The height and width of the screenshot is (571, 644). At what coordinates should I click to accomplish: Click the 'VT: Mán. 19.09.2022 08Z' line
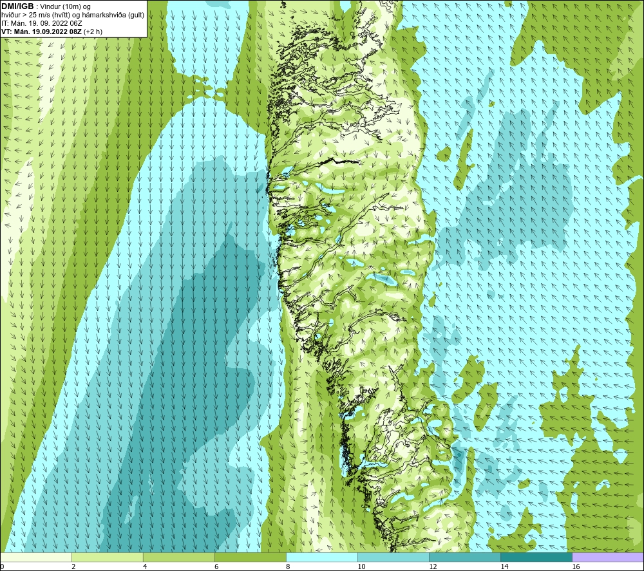point(52,32)
